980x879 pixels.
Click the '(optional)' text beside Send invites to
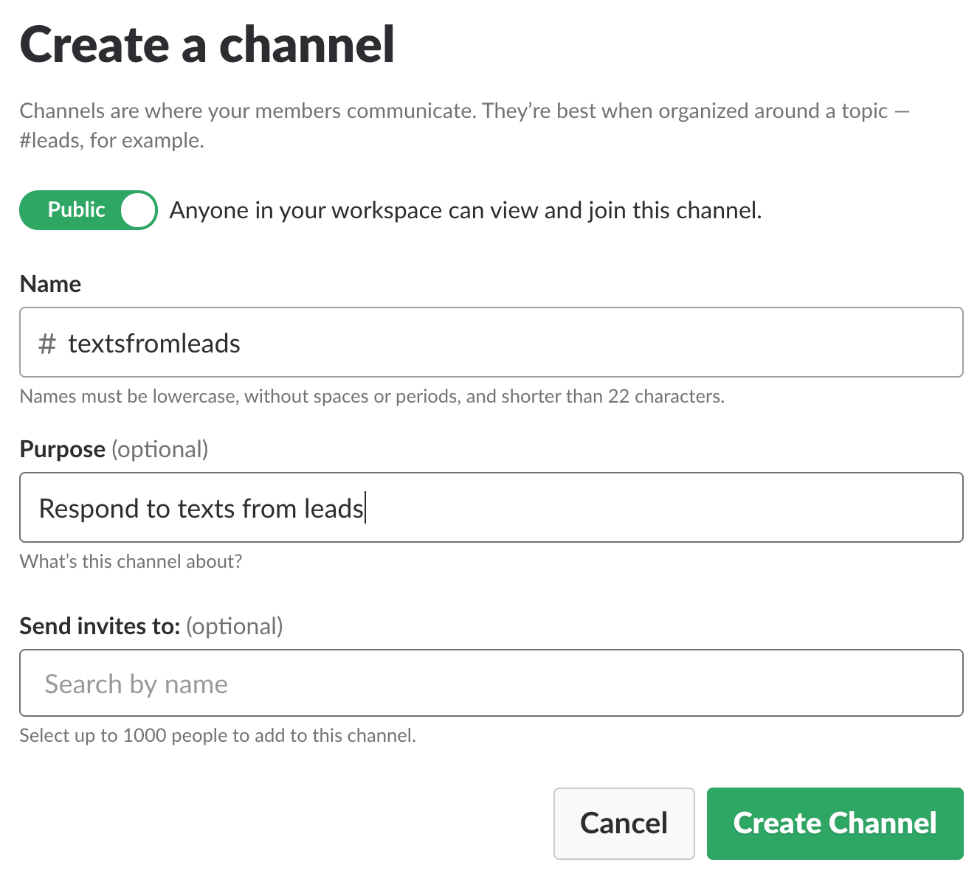(x=235, y=626)
